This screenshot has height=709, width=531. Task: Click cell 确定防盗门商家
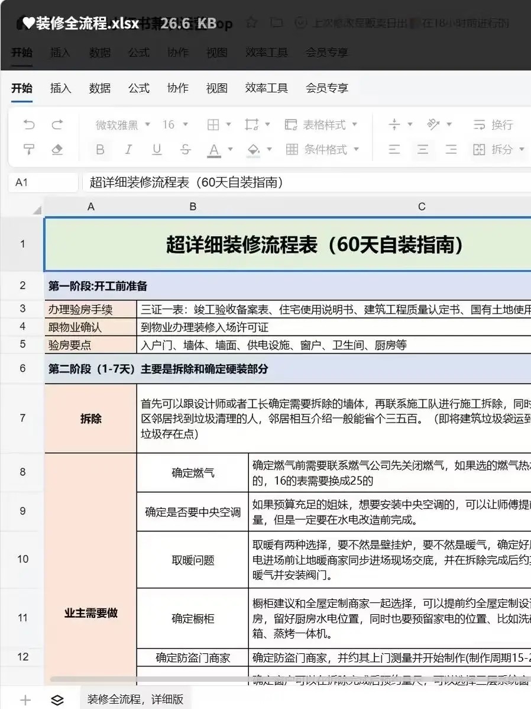tap(193, 658)
